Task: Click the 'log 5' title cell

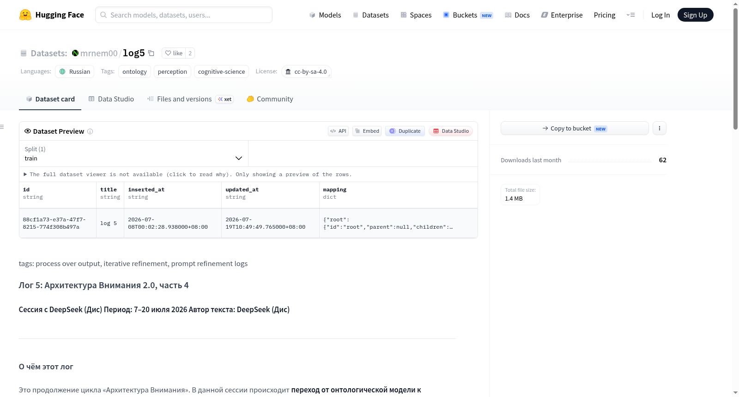Action: point(110,223)
